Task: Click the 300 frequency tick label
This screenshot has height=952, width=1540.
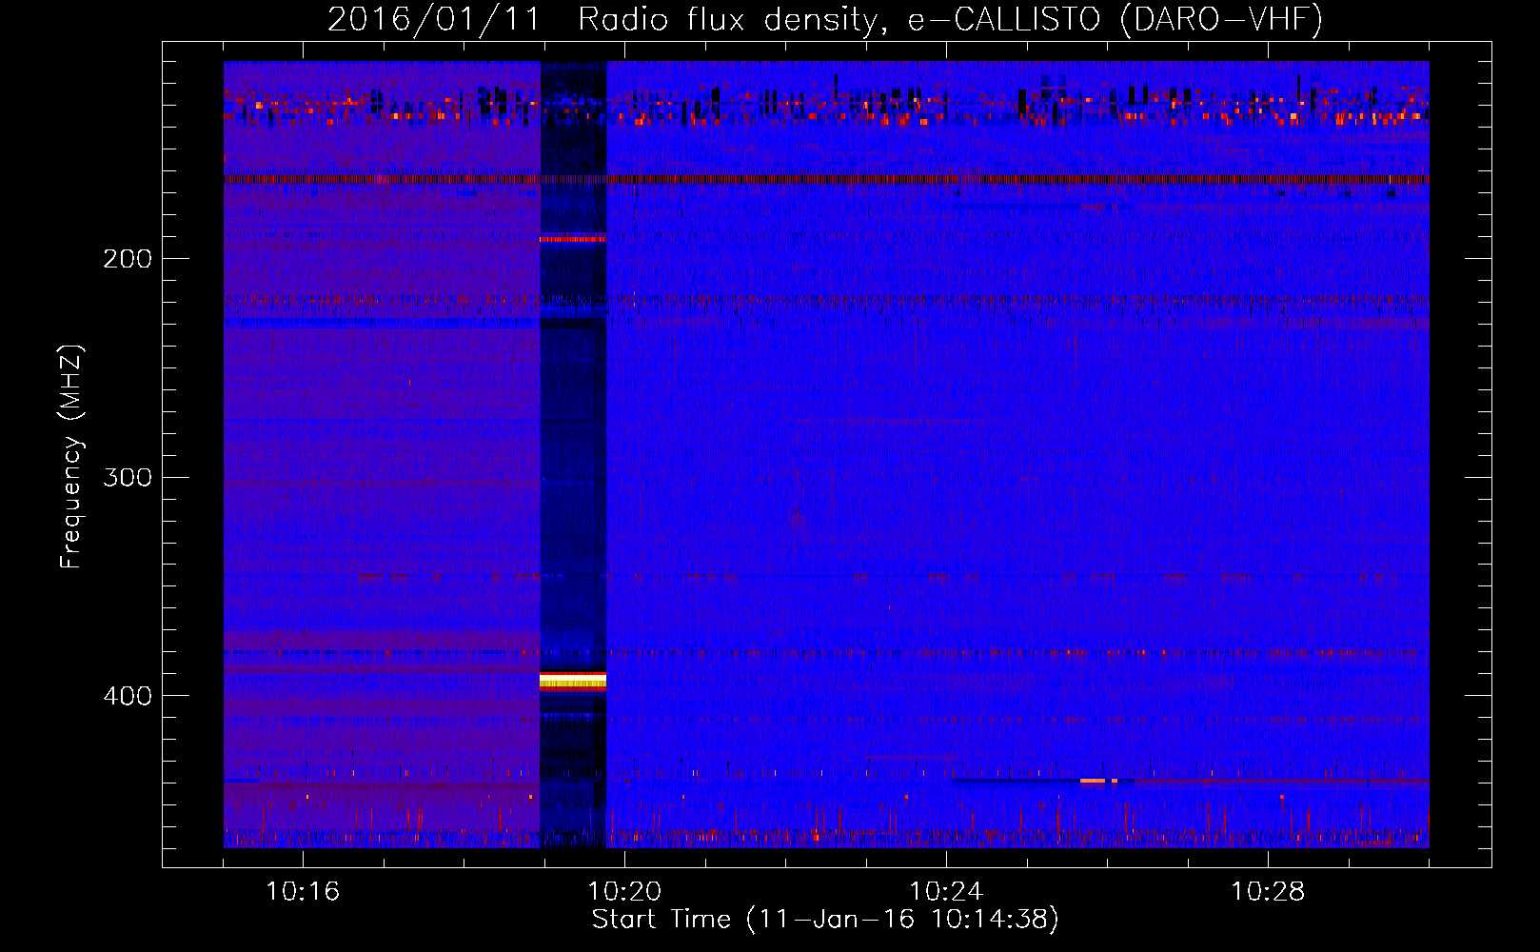Action: click(x=128, y=477)
